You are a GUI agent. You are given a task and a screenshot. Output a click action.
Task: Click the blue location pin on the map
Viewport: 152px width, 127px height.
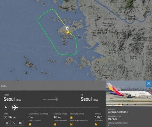point(67,28)
